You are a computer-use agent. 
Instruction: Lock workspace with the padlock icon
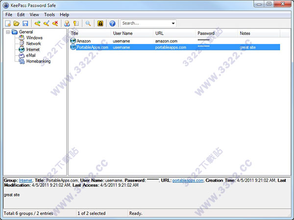click(x=100, y=23)
